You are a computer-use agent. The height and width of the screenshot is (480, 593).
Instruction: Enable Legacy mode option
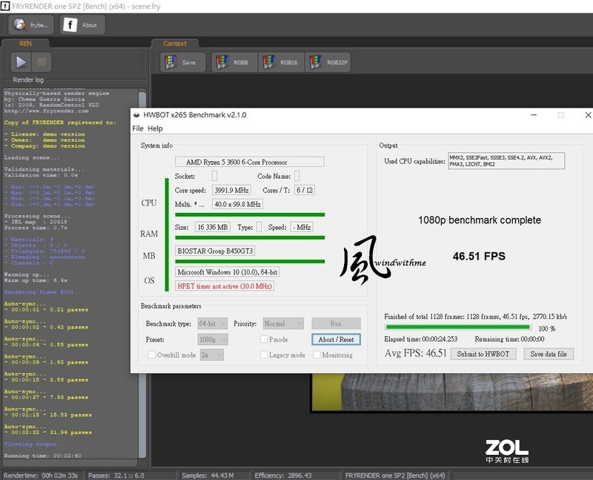click(265, 355)
